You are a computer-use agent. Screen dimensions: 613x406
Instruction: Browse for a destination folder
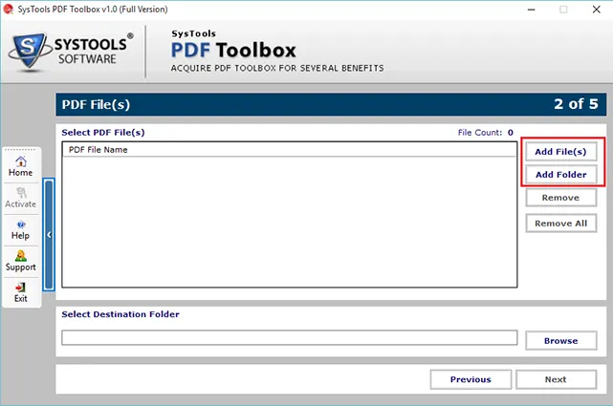tap(560, 341)
